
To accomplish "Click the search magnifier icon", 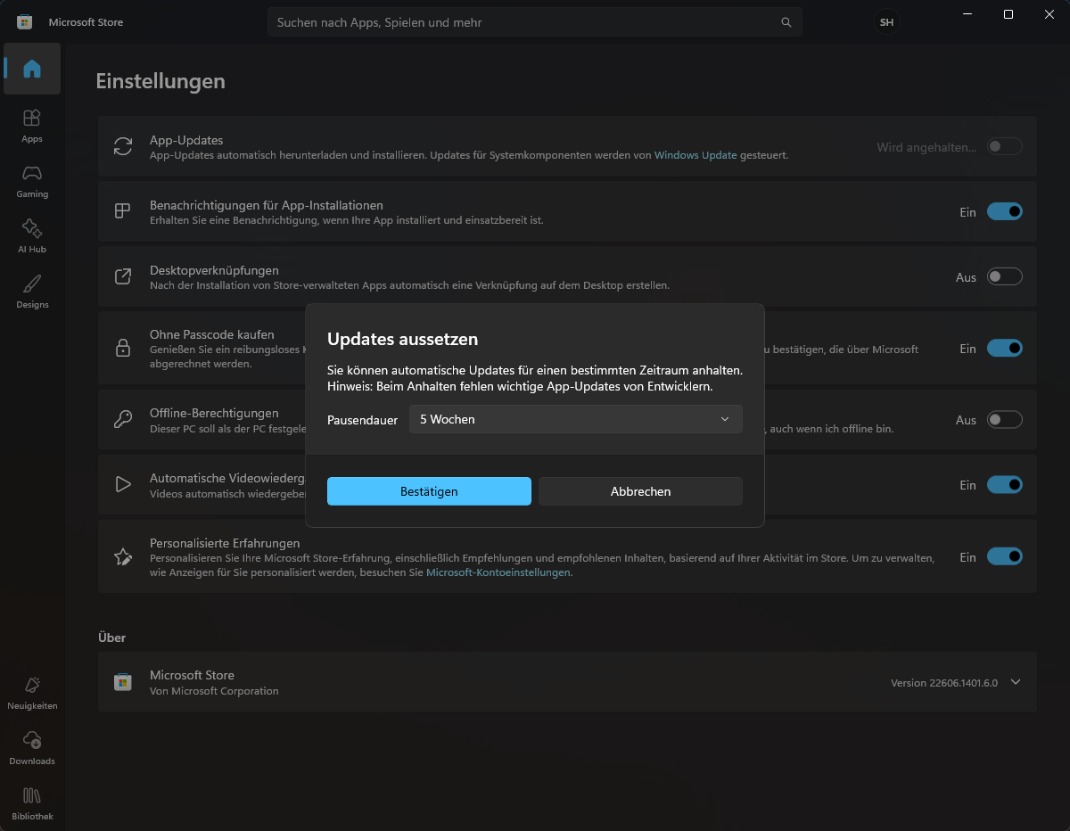I will [786, 22].
